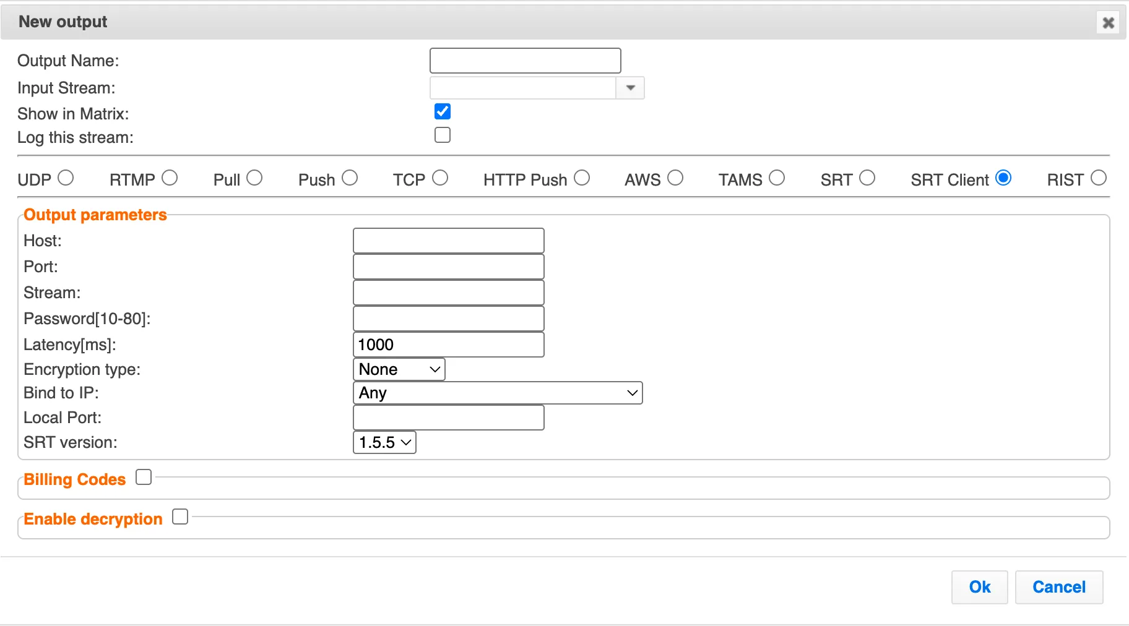Click the Input Stream text box
The width and height of the screenshot is (1129, 626).
(x=523, y=88)
